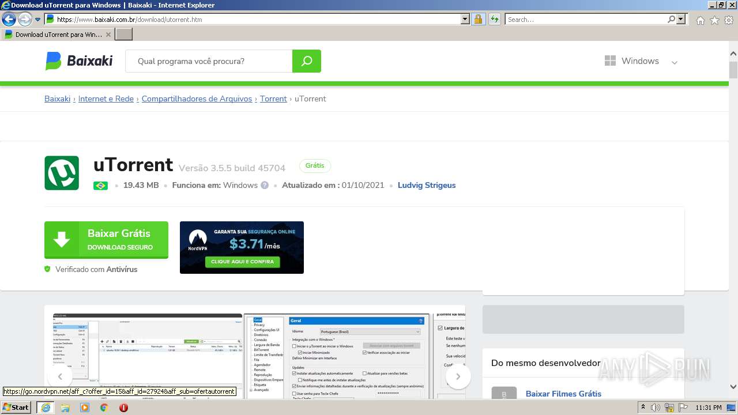Click the green search button
This screenshot has height=415, width=738.
[307, 61]
